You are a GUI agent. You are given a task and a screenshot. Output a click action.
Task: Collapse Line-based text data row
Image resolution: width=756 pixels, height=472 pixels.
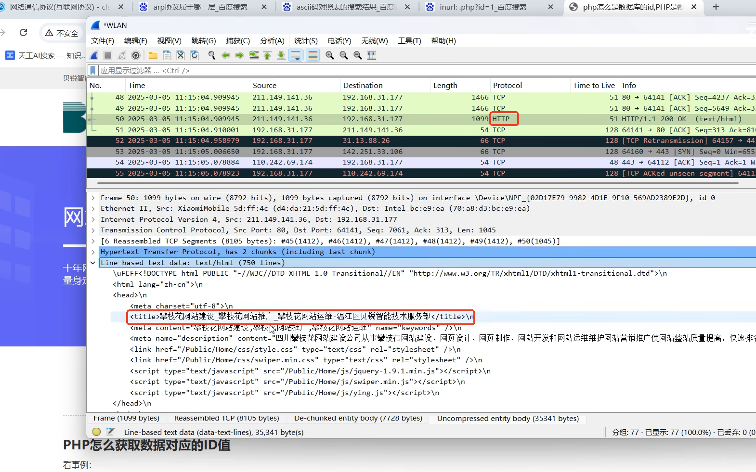[x=93, y=263]
